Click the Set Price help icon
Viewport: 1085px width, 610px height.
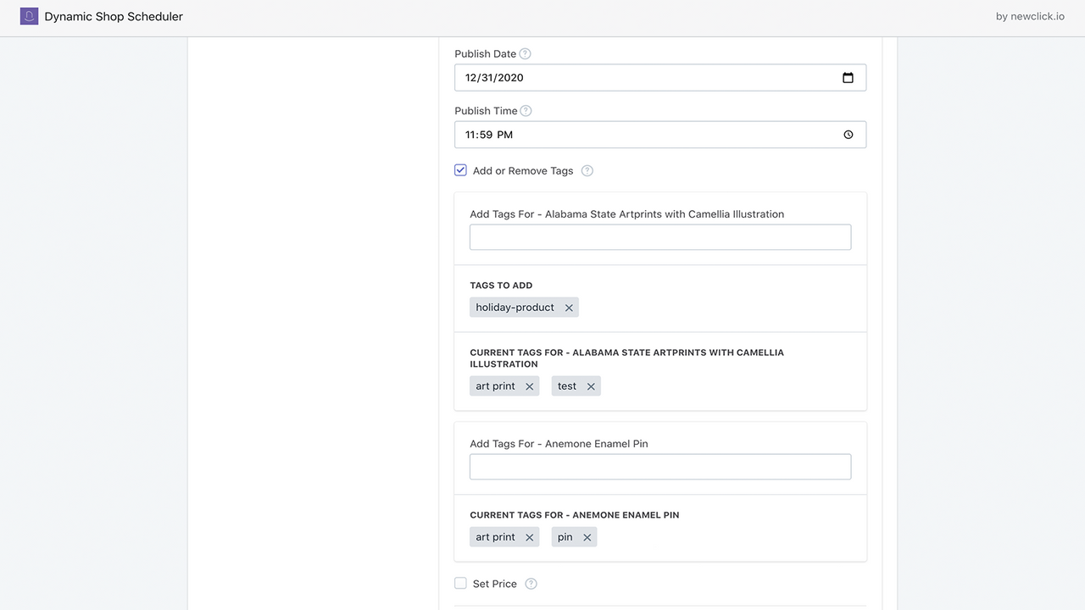[531, 584]
